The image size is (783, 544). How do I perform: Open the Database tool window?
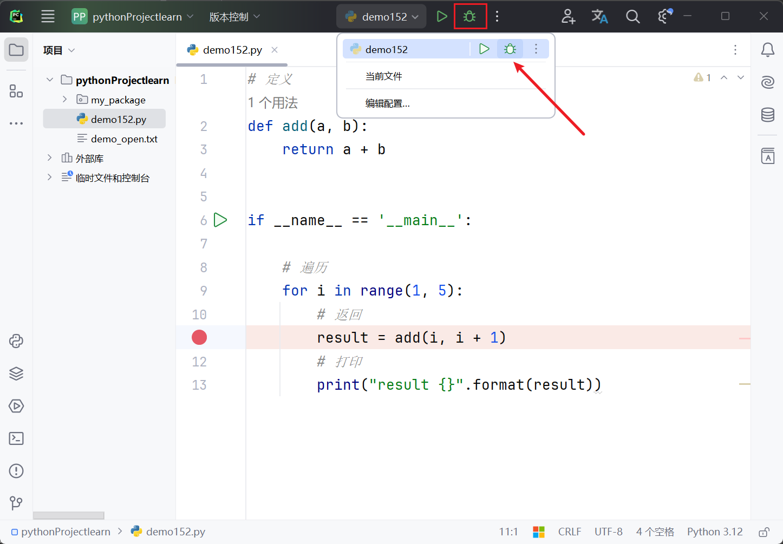pos(767,115)
